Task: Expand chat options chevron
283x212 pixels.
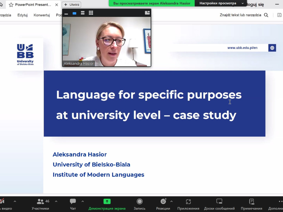Action: pos(83,201)
